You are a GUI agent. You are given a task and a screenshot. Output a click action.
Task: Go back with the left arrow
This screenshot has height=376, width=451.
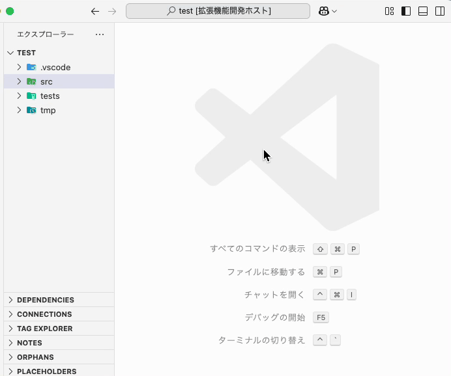pyautogui.click(x=95, y=11)
